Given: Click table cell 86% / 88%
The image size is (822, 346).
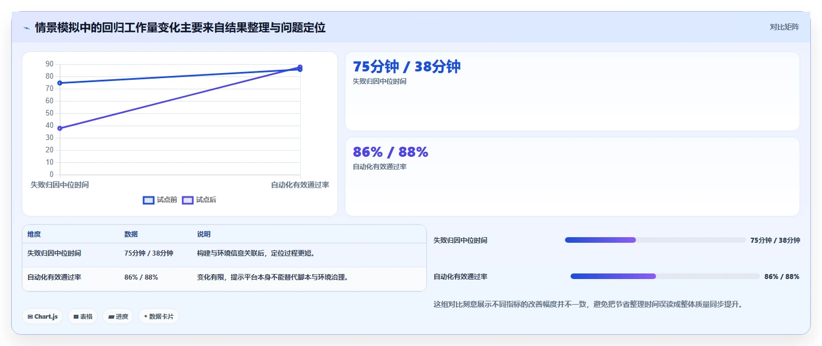Looking at the screenshot, I should 141,277.
